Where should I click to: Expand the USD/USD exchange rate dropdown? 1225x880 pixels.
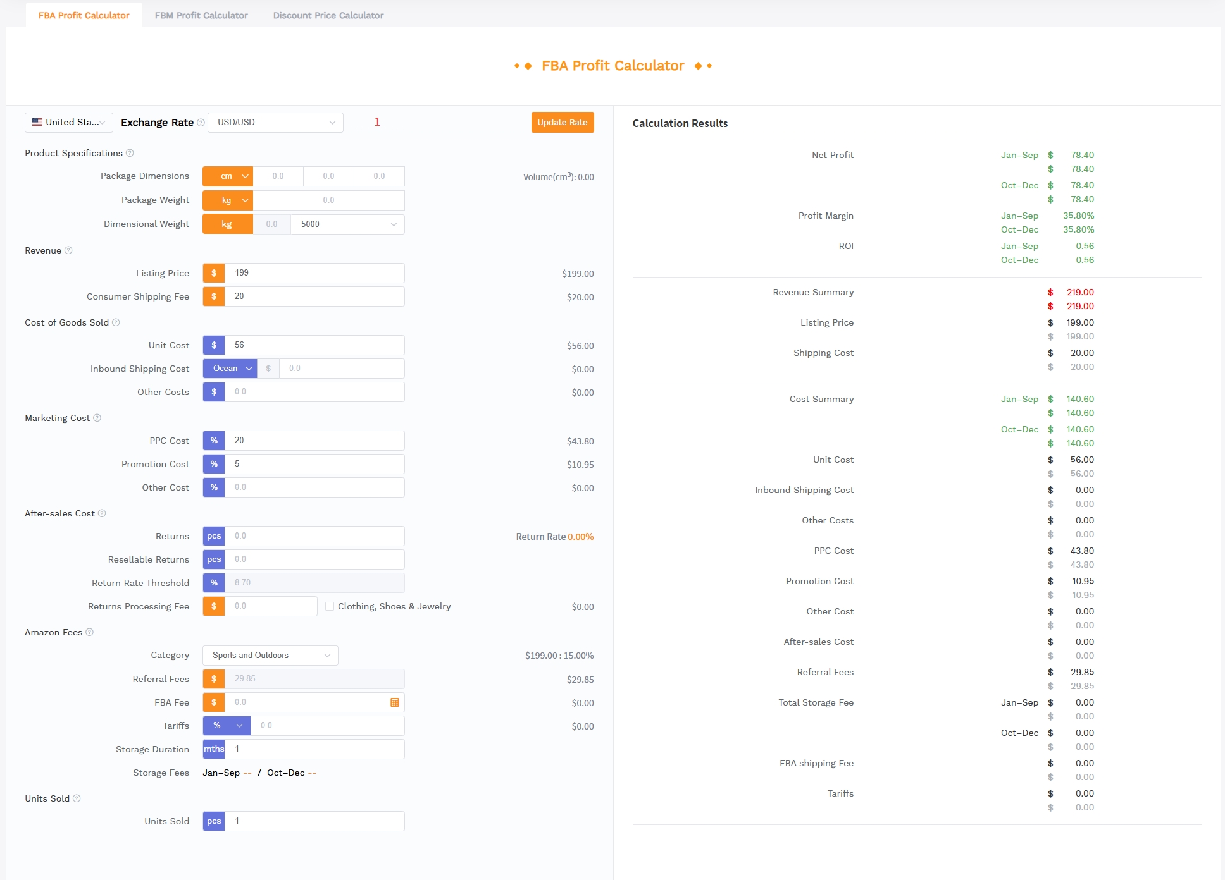click(x=275, y=123)
